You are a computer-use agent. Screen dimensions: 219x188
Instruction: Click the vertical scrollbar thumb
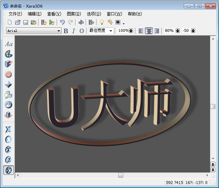coord(213,106)
